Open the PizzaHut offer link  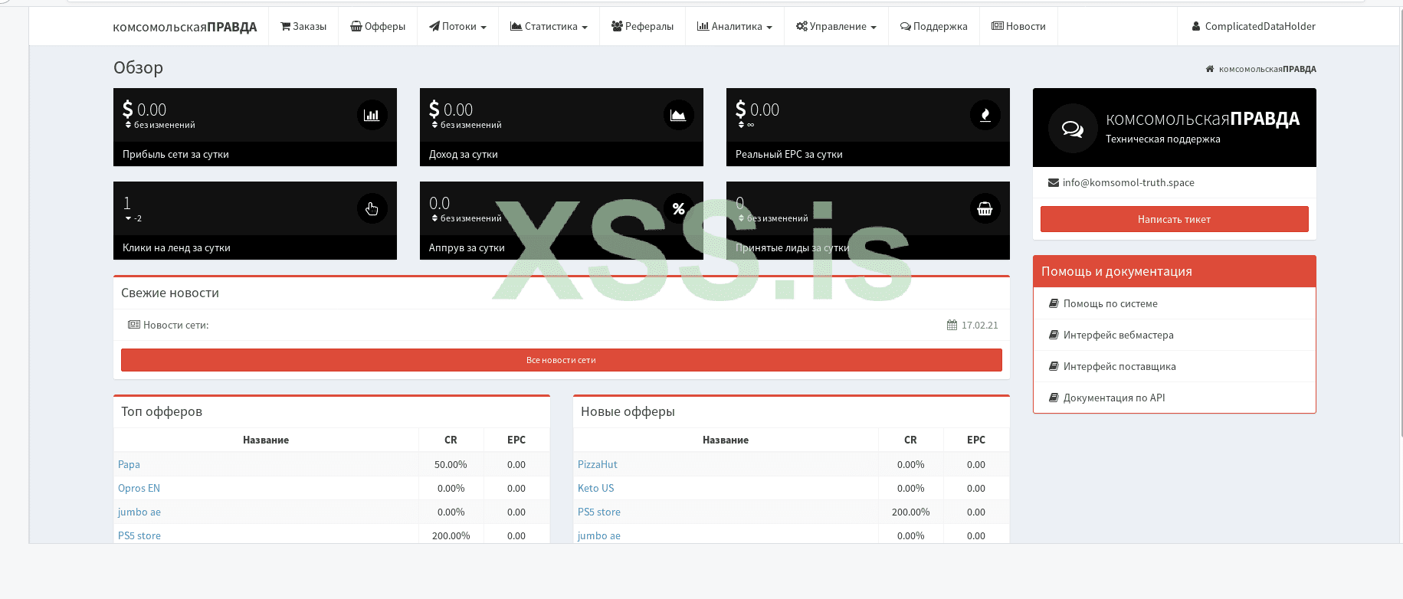tap(598, 464)
